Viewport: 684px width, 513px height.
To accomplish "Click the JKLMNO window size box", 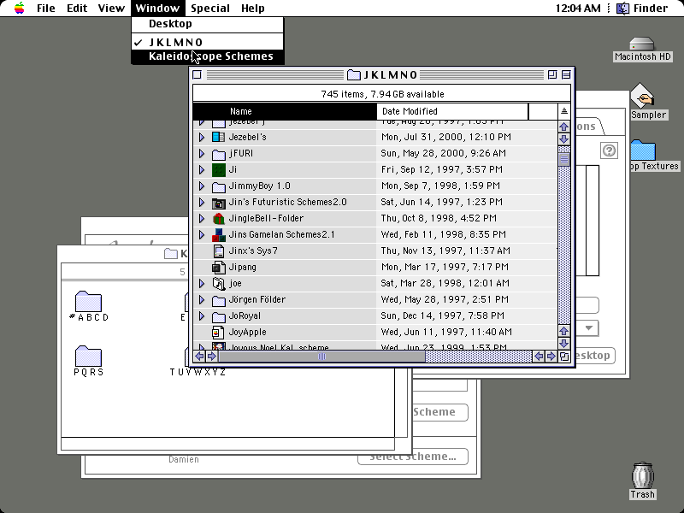I will pyautogui.click(x=564, y=357).
